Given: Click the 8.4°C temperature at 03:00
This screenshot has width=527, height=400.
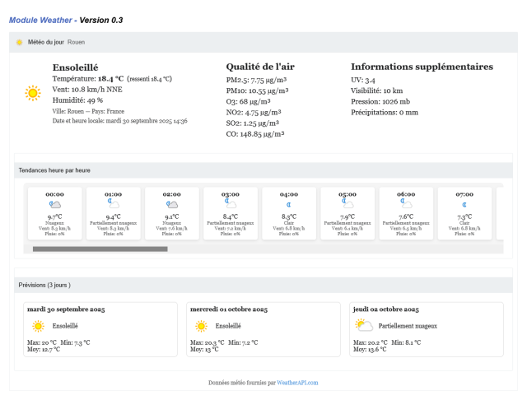Looking at the screenshot, I should pyautogui.click(x=231, y=217).
